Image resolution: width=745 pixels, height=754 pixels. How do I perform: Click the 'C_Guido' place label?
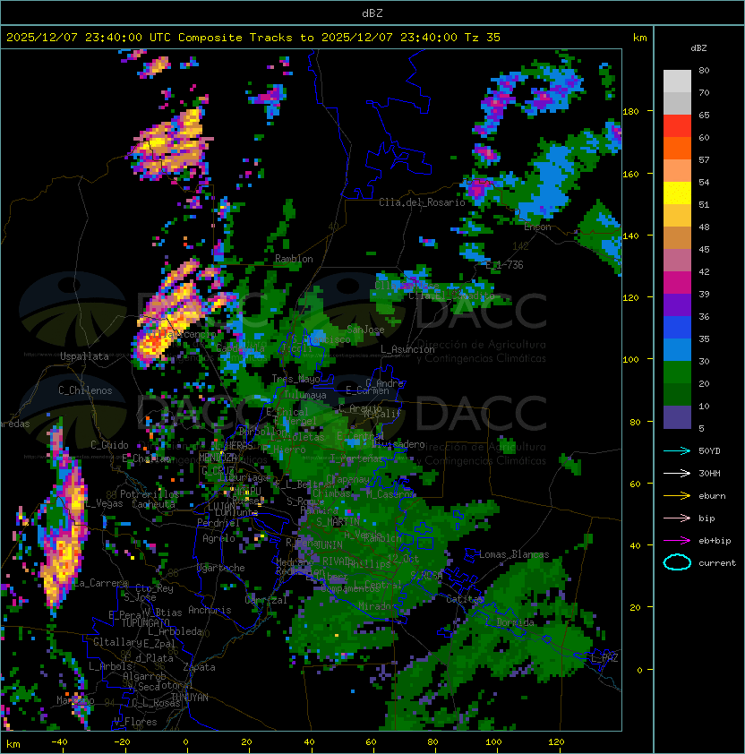click(x=109, y=445)
